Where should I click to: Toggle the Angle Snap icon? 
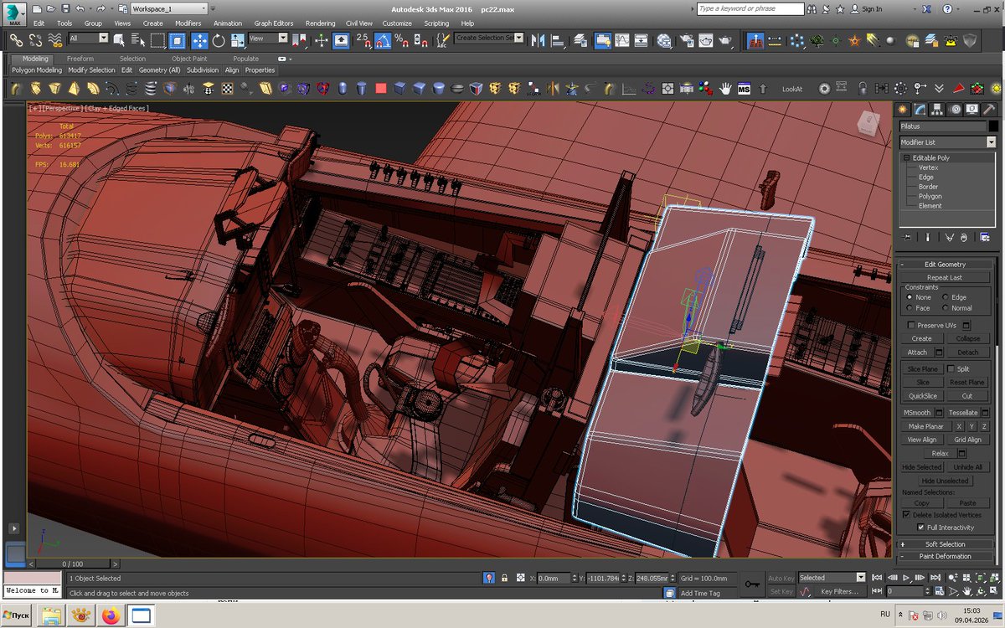click(x=382, y=39)
